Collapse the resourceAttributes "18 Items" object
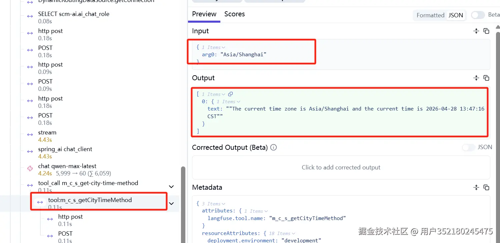This screenshot has width=500, height=243. 282,233
